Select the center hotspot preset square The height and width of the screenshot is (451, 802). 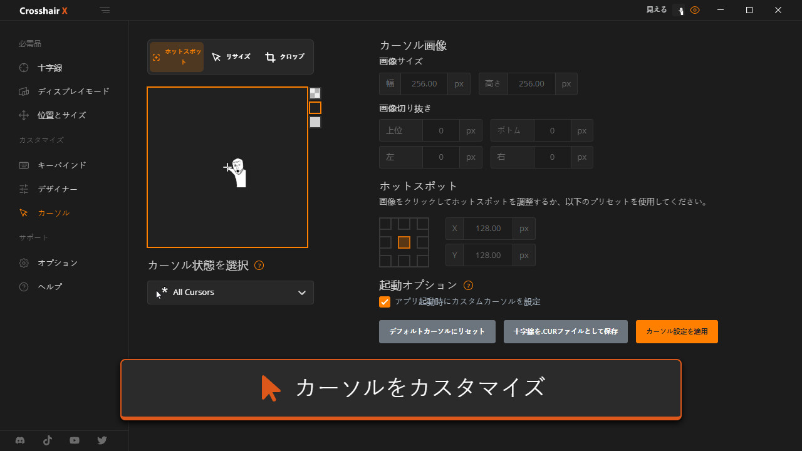tap(404, 242)
